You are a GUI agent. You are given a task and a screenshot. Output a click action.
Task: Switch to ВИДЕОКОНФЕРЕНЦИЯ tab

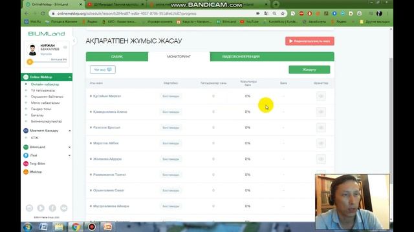(x=241, y=57)
